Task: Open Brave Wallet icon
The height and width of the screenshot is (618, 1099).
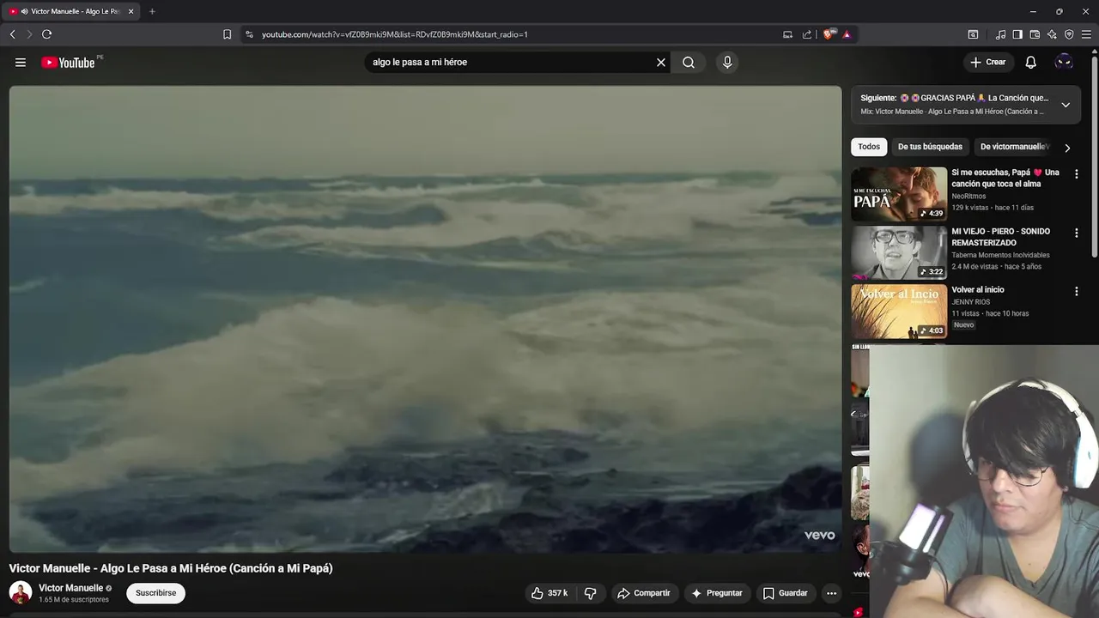Action: pyautogui.click(x=1035, y=34)
